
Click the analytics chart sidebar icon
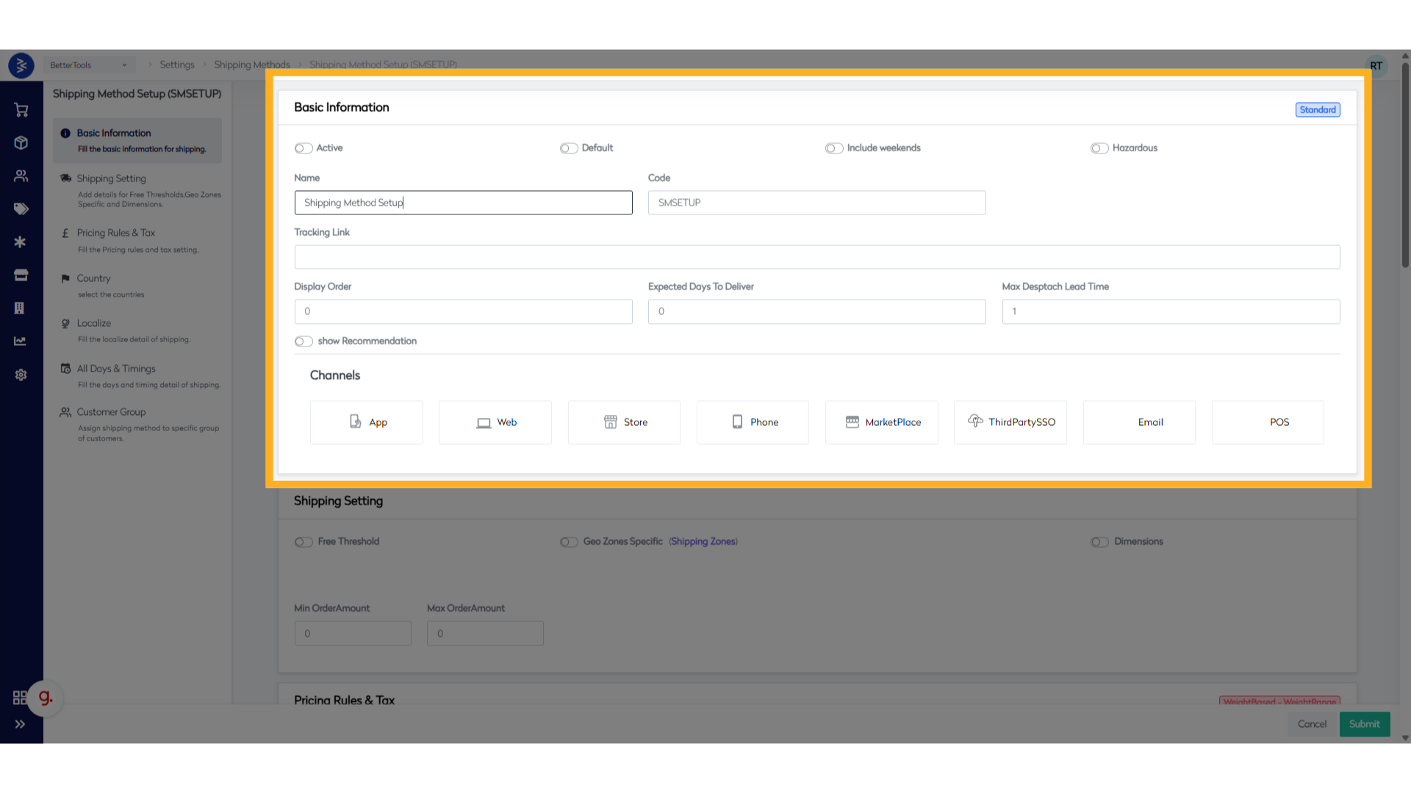(x=20, y=341)
